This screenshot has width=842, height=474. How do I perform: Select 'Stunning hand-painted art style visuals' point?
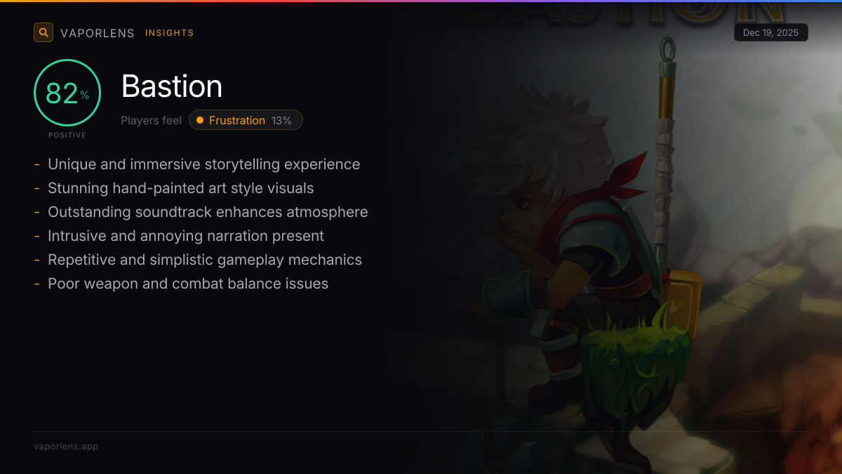click(x=180, y=188)
